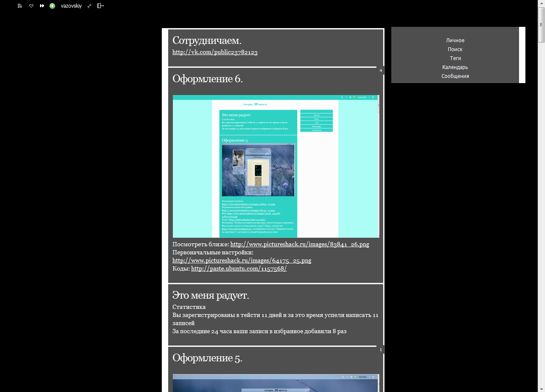This screenshot has height=392, width=545.
Task: Click the Посмотреть ближе label text
Action: [201, 245]
